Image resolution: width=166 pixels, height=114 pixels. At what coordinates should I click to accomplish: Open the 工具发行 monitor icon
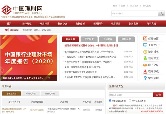[145, 45]
